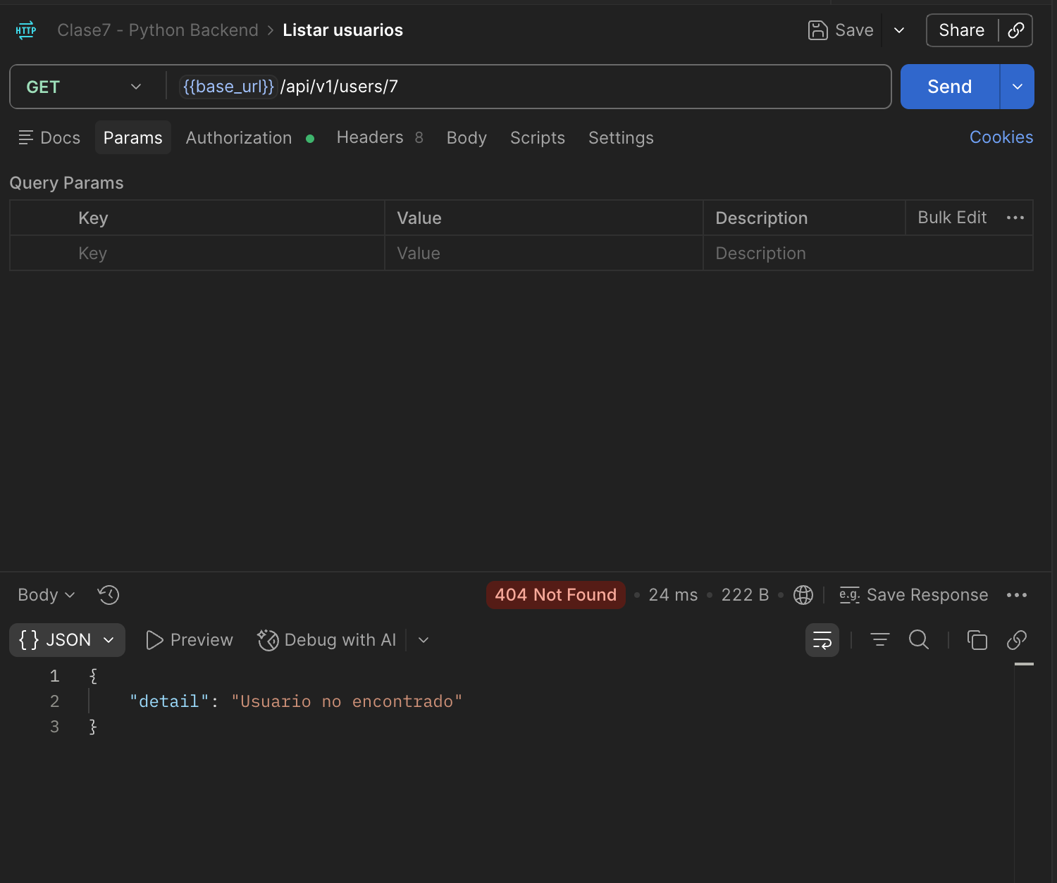Viewport: 1057px width, 883px height.
Task: Click Save Response
Action: 914,595
